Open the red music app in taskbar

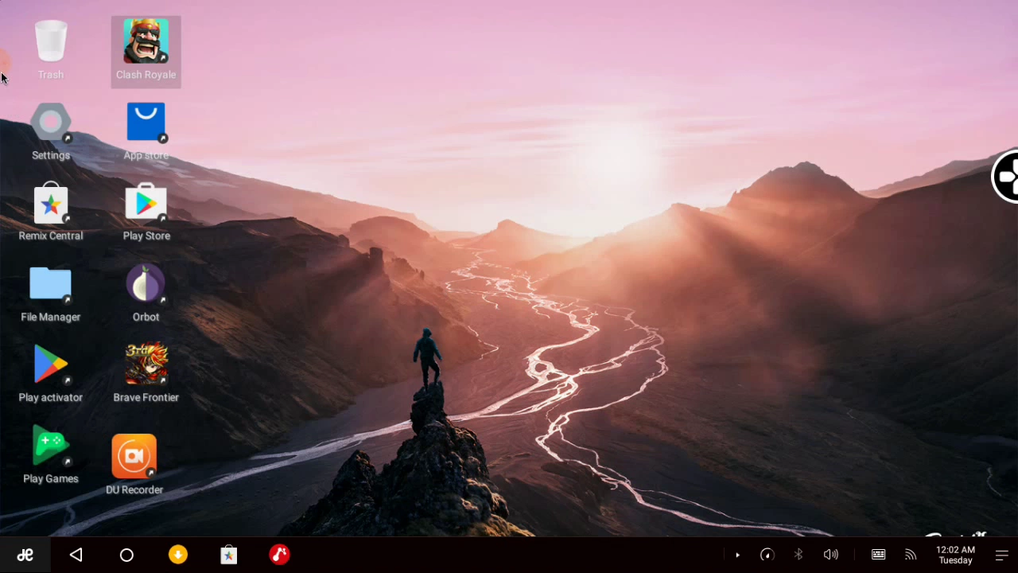coord(280,555)
